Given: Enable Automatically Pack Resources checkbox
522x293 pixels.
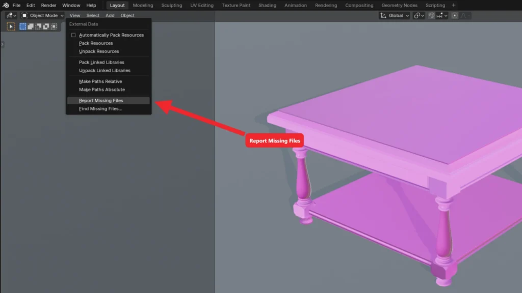Looking at the screenshot, I should tap(73, 35).
